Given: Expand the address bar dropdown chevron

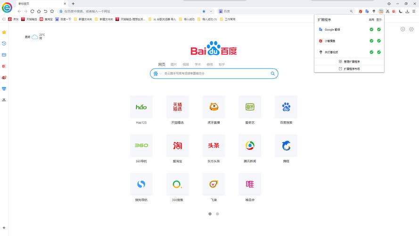Looking at the screenshot, I should [211, 11].
